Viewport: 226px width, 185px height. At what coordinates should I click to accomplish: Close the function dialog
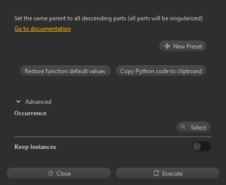[58, 173]
